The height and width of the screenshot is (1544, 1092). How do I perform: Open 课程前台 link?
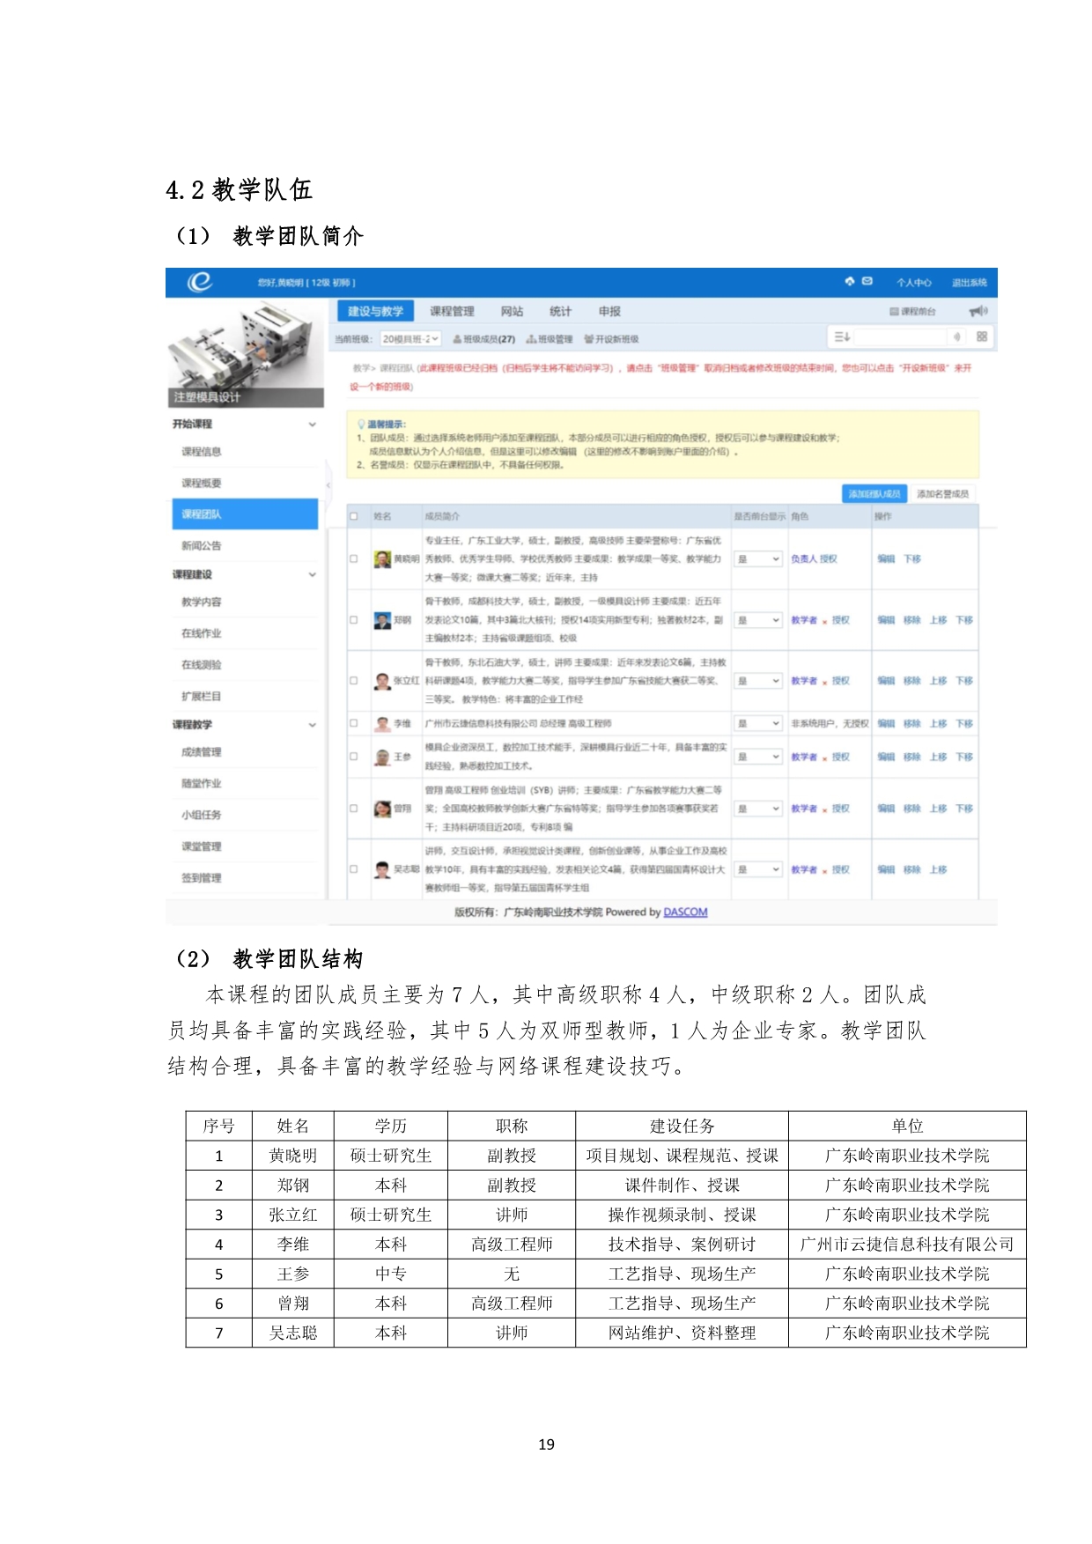click(913, 312)
